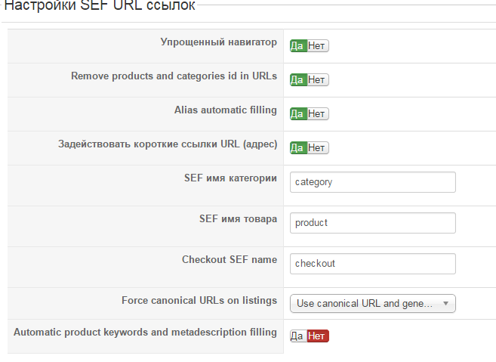Disable Alias automatic filling with Нет
496x362 pixels.
tap(317, 114)
